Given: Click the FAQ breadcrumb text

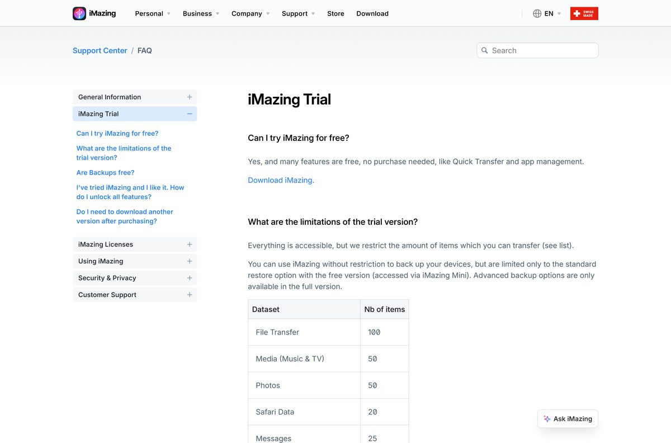Looking at the screenshot, I should (145, 50).
